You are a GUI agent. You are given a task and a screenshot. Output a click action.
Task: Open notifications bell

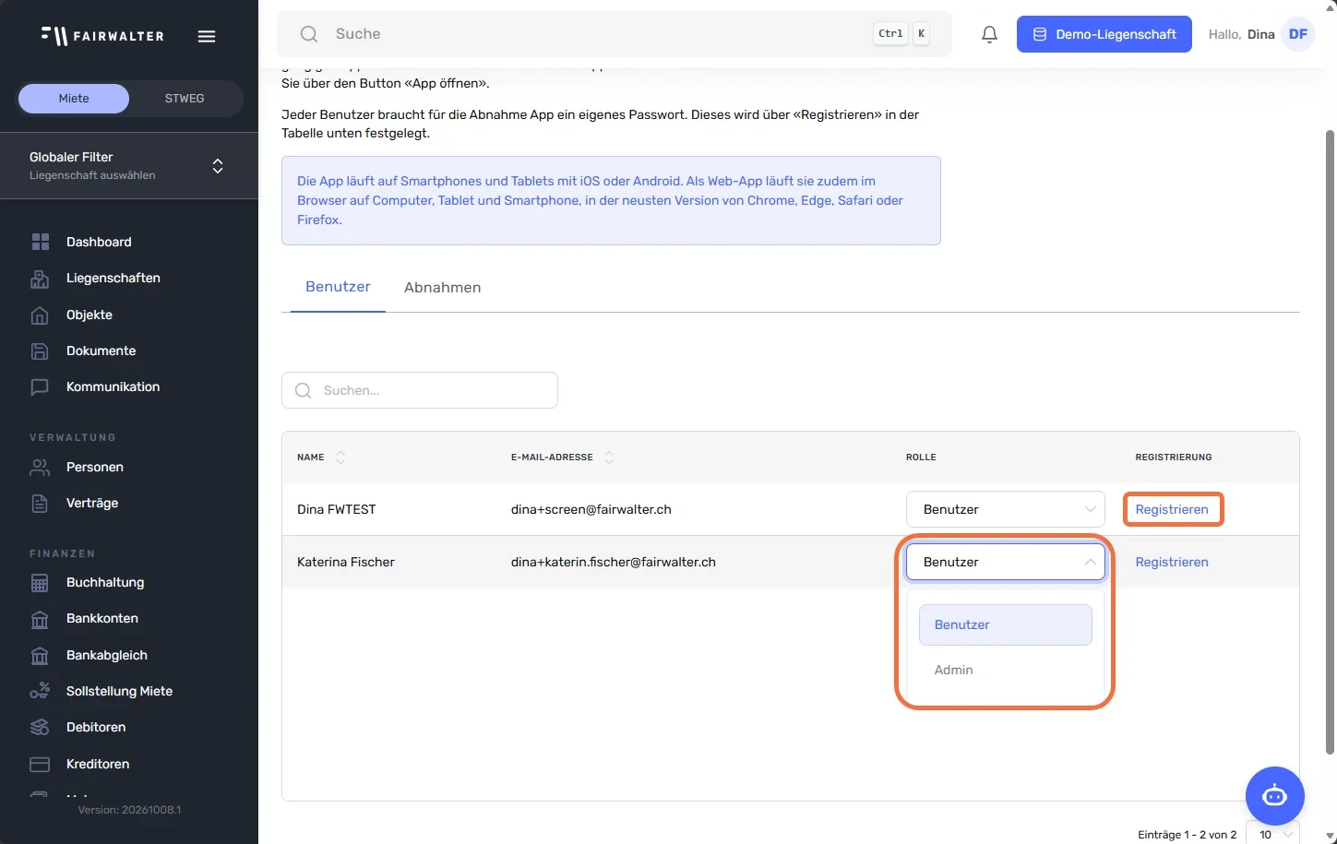tap(989, 34)
